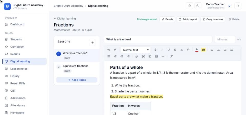Open Students in sidebar
Screen dimensions: 246x115
pos(25,39)
